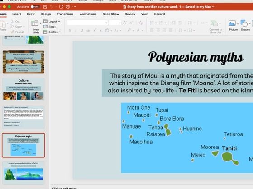Open the Align Text dropdown

pyautogui.click(x=191, y=30)
